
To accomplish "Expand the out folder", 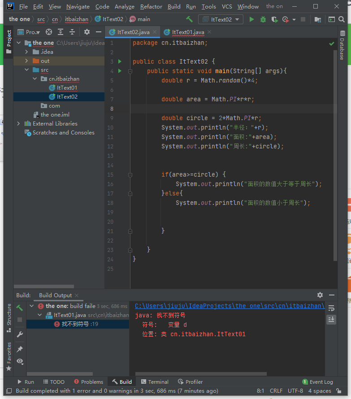I will point(26,61).
